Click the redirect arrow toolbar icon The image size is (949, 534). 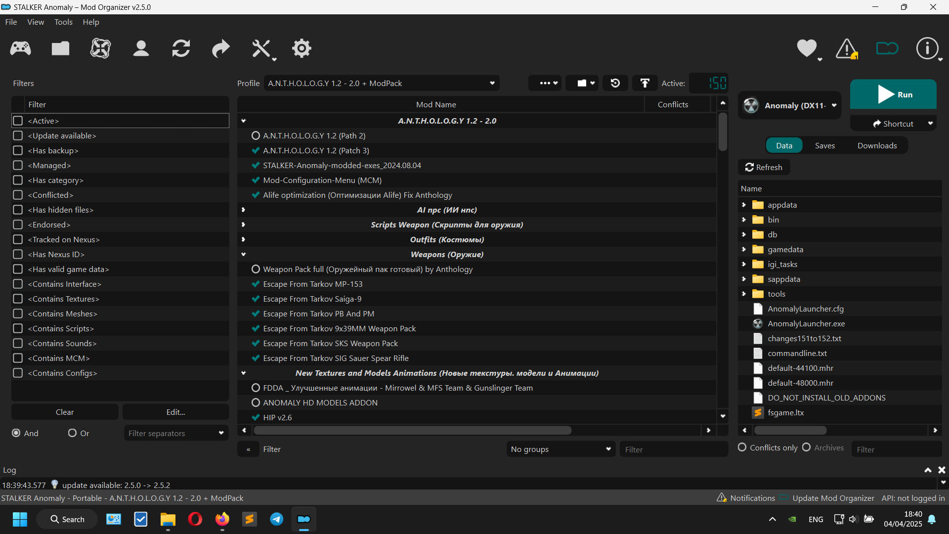pos(221,48)
